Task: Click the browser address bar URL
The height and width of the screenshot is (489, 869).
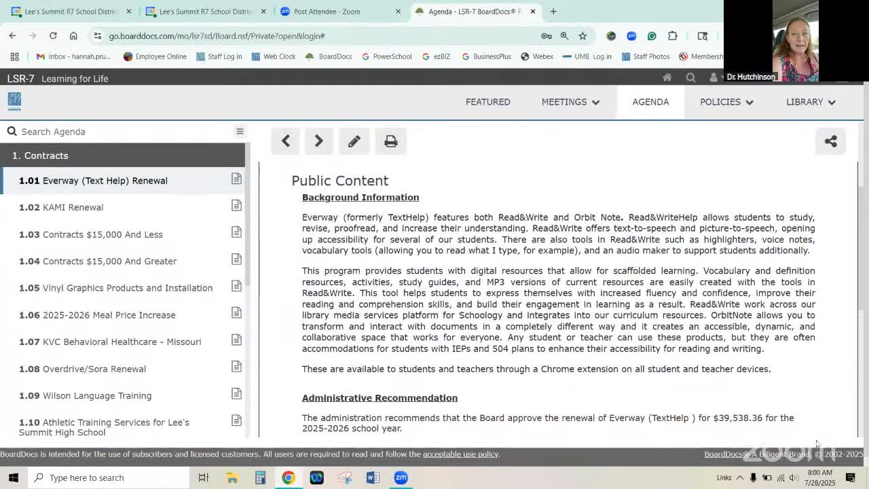Action: (x=217, y=36)
